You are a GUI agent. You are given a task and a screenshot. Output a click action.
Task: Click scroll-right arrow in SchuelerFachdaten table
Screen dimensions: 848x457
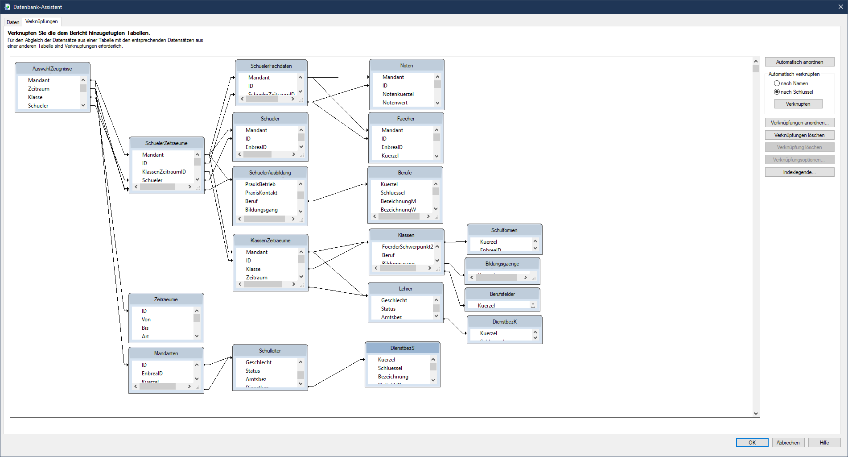click(293, 99)
